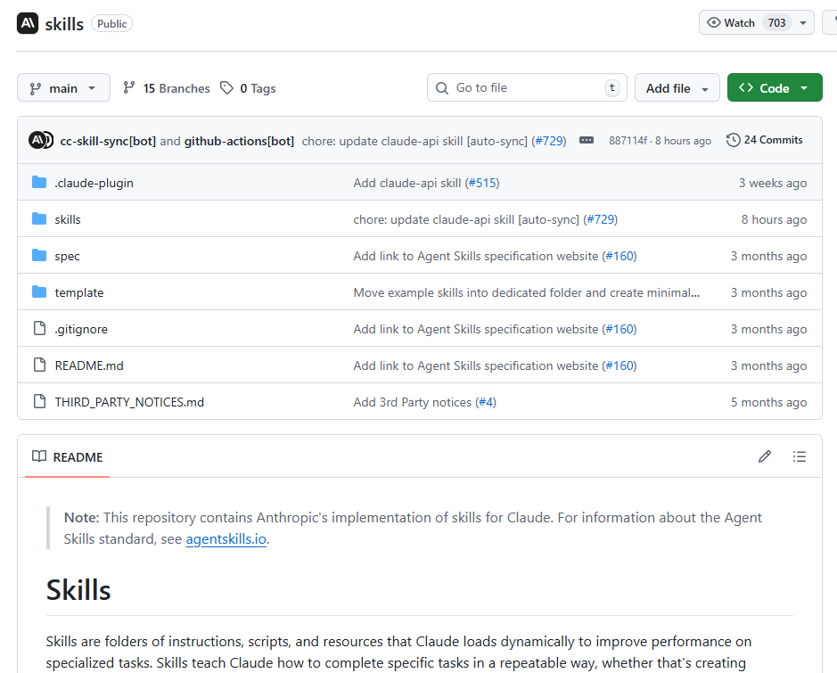The width and height of the screenshot is (837, 673).
Task: Open the green Code dropdown button
Action: 775,87
